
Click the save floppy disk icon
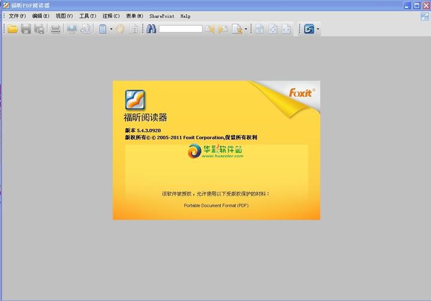26,29
